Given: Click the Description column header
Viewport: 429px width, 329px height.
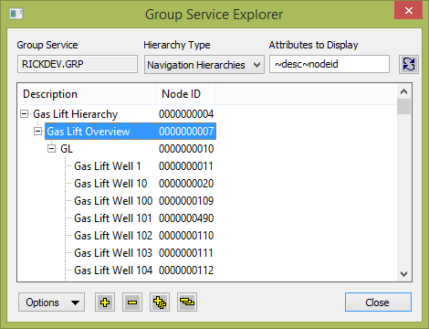Looking at the screenshot, I should click(87, 94).
